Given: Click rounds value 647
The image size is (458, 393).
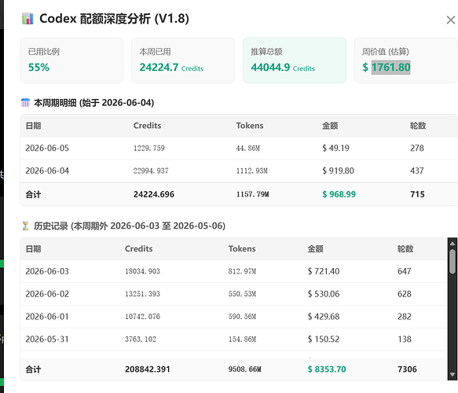Looking at the screenshot, I should (x=405, y=271).
